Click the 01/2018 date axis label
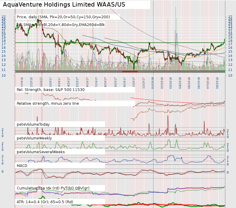236x208 pixels. [x=153, y=83]
